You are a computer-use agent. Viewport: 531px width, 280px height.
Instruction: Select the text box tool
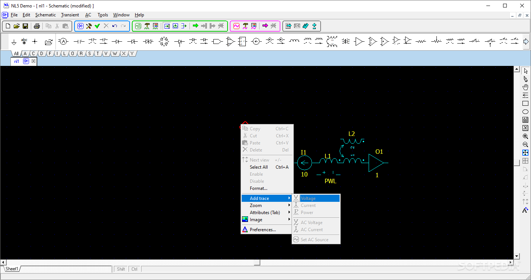525,120
